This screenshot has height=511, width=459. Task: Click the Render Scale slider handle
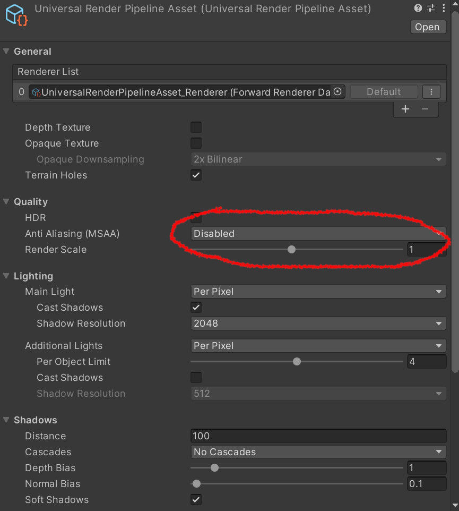[292, 249]
